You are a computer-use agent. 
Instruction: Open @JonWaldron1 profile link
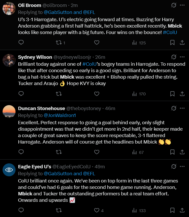coord(60,115)
